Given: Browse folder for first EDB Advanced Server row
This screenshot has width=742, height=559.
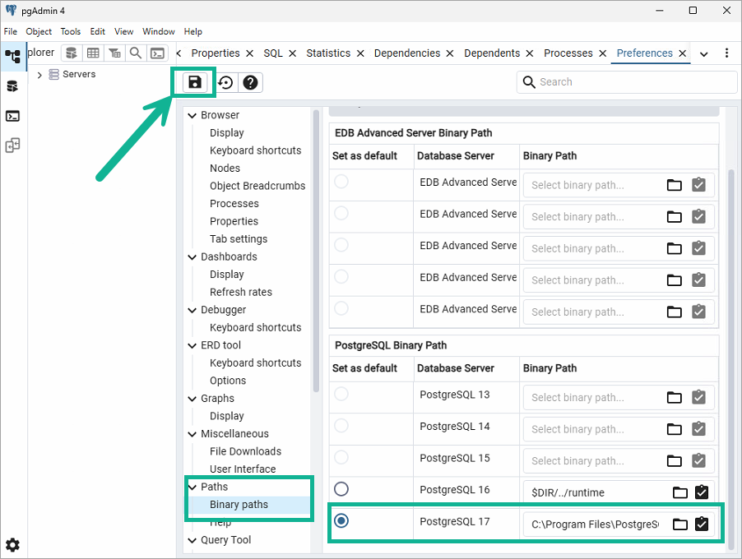Looking at the screenshot, I should 675,185.
